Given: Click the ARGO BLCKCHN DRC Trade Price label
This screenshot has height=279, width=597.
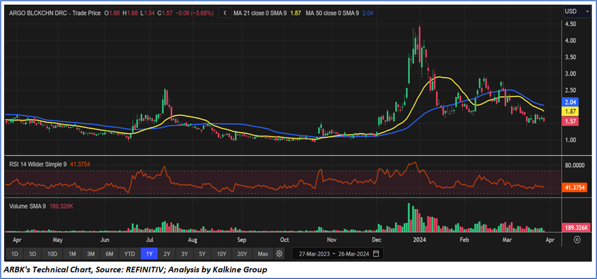Looking at the screenshot, I should [x=55, y=13].
